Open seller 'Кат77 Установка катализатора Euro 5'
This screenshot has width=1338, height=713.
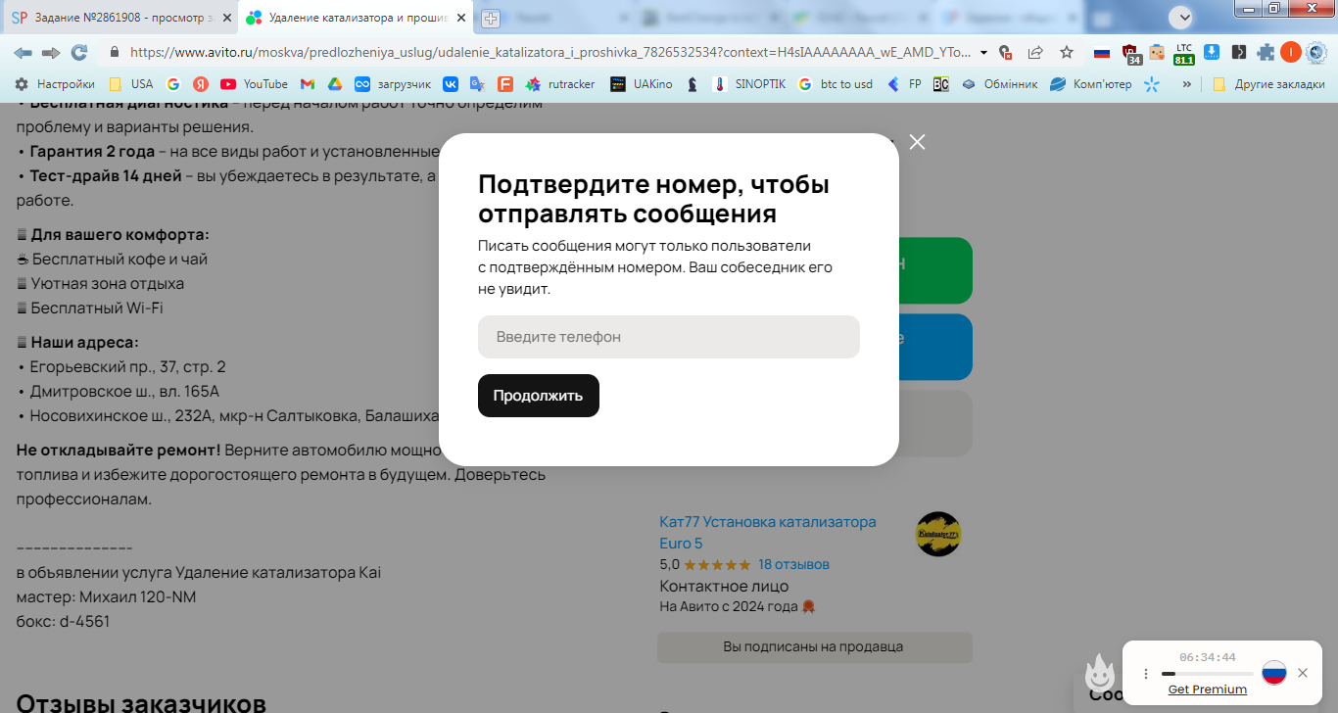[x=768, y=532]
